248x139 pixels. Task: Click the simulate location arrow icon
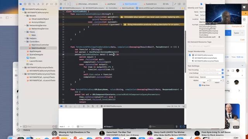97,106
